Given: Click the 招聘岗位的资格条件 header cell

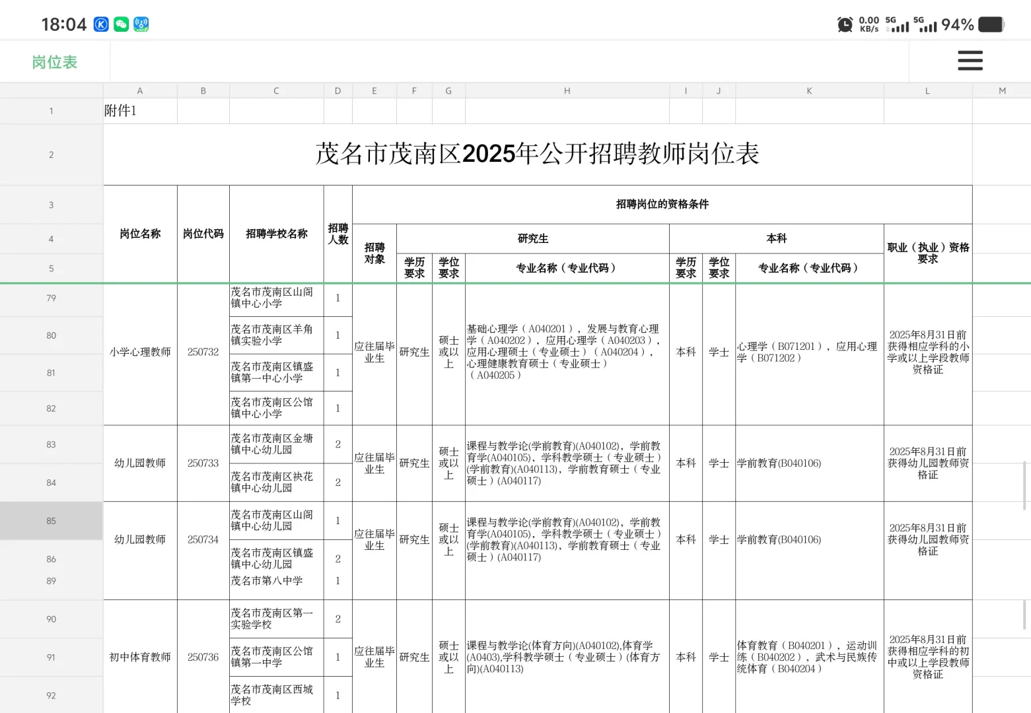Looking at the screenshot, I should [x=662, y=205].
